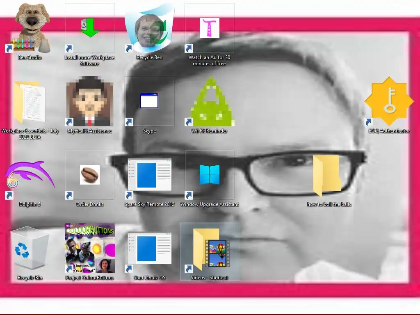Open the Ben Studio dog icon
This screenshot has height=315, width=420.
[30, 27]
